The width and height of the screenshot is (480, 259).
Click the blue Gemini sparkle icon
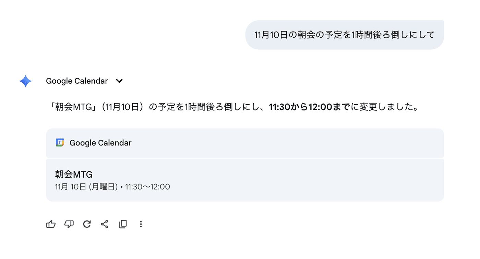26,81
